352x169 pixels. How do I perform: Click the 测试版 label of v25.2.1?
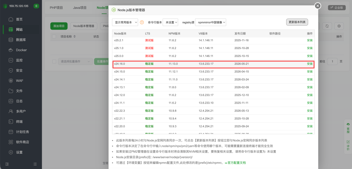[149, 40]
